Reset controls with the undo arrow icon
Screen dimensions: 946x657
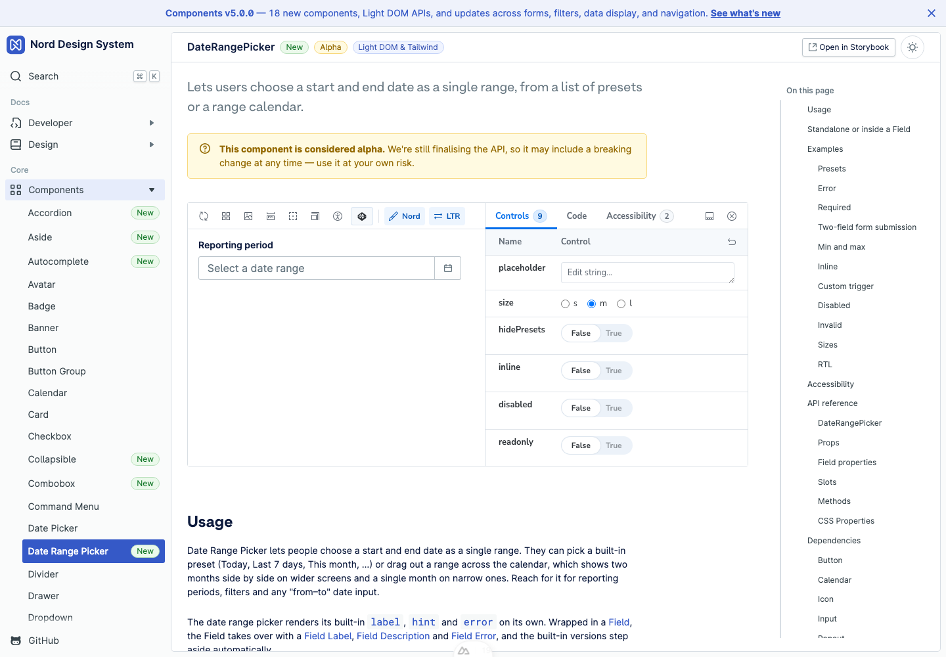[732, 242]
